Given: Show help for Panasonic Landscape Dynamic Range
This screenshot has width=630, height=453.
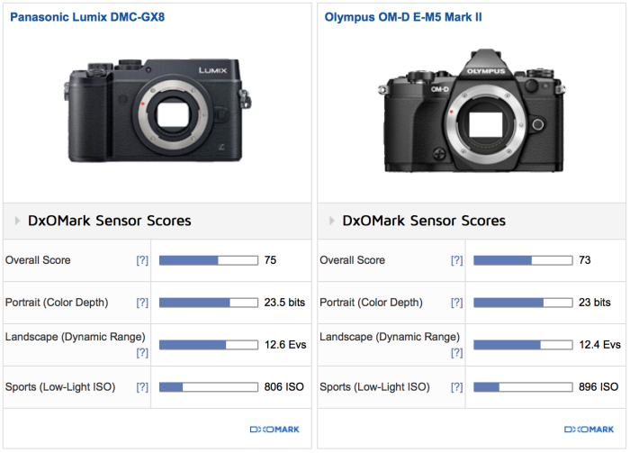Looking at the screenshot, I should tap(142, 352).
